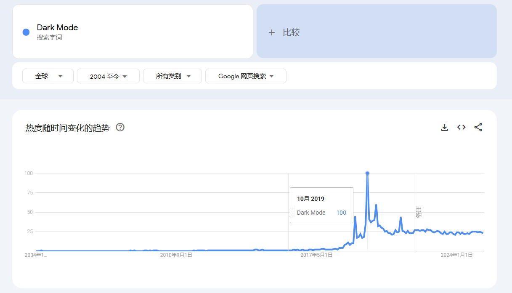Expand the 2004至今 time range selector
512x293 pixels.
coord(108,76)
